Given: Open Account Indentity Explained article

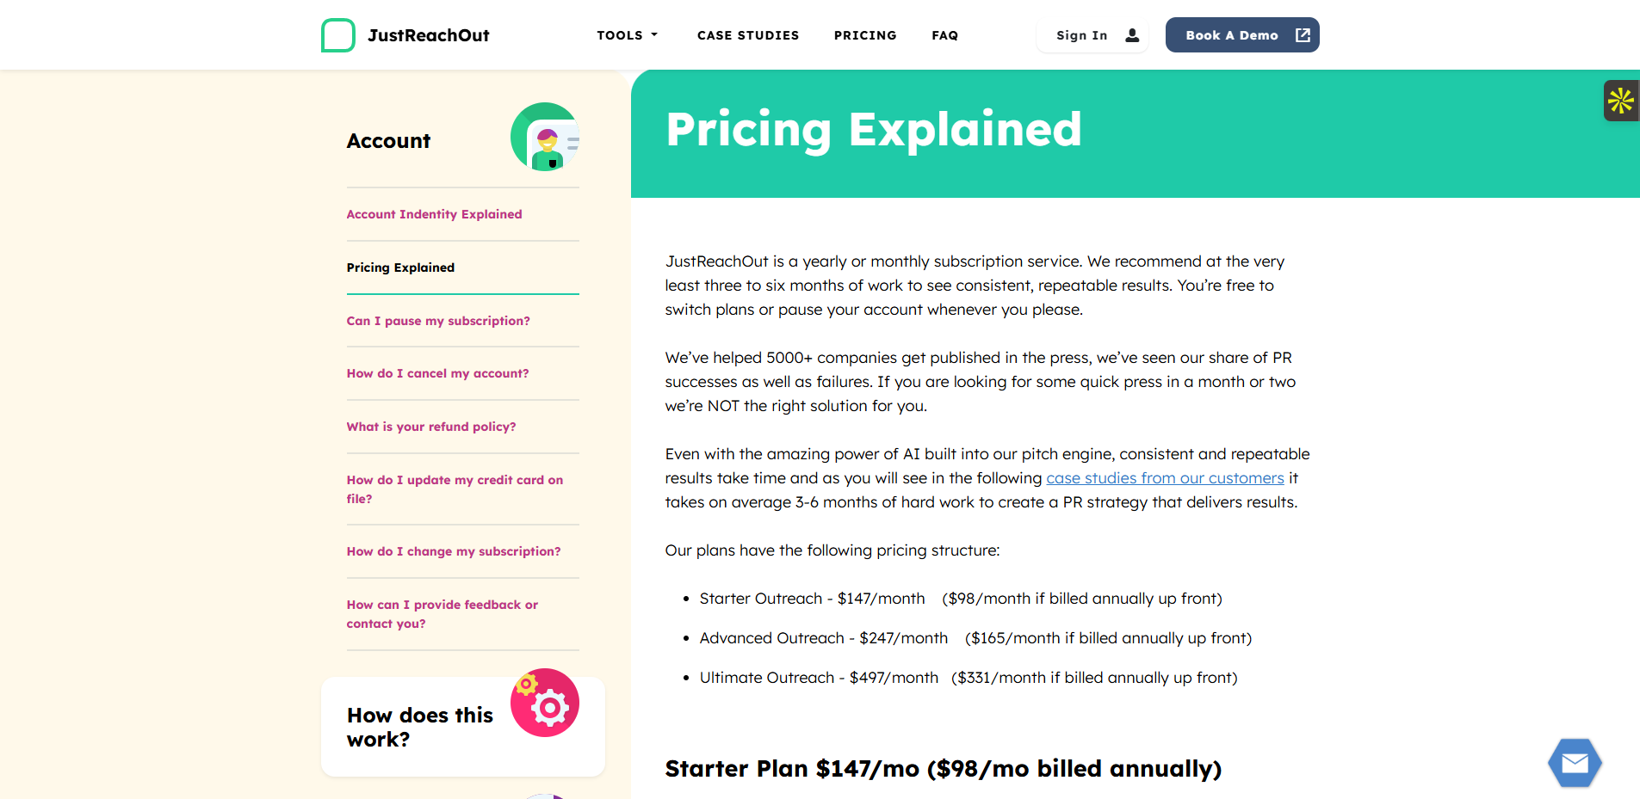Looking at the screenshot, I should pyautogui.click(x=434, y=214).
